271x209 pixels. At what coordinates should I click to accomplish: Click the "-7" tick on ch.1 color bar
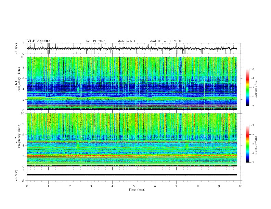pos(253,106)
